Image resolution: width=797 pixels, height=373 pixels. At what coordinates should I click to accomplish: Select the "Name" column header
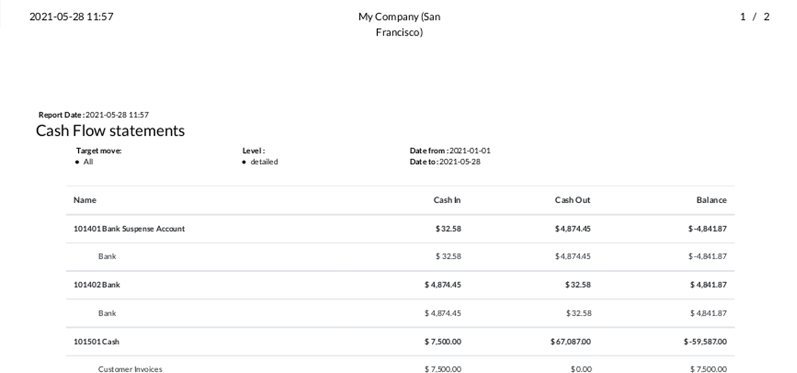pos(85,200)
